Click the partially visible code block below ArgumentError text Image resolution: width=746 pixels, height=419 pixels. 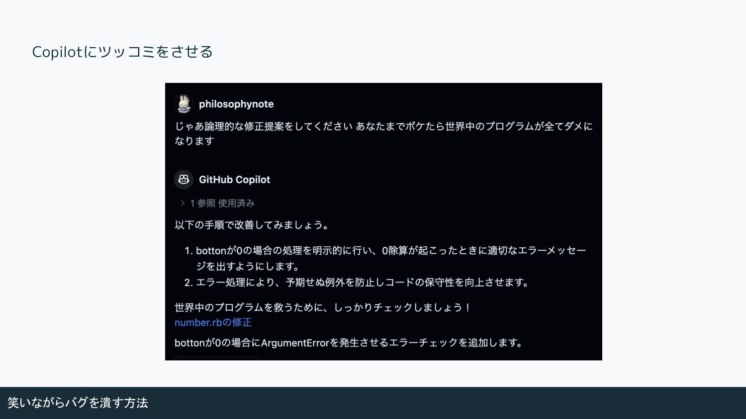(217, 358)
